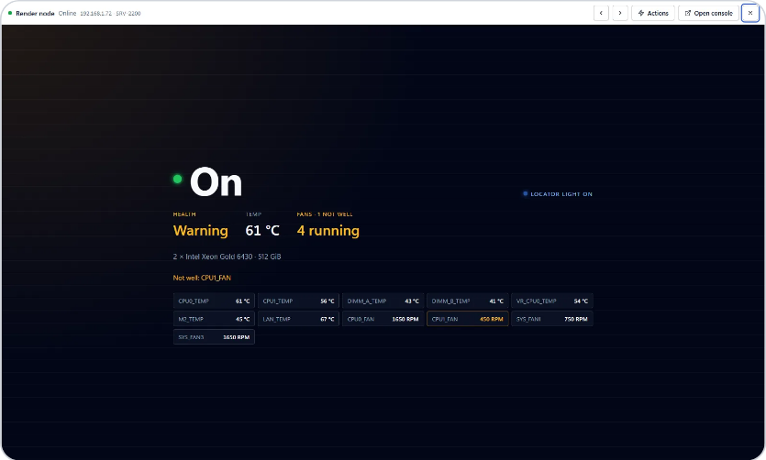Open the Actions menu

click(x=653, y=13)
